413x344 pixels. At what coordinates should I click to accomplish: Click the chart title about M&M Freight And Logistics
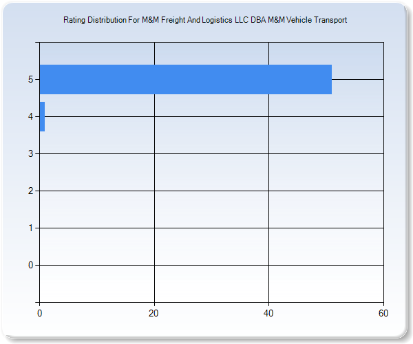coord(205,20)
